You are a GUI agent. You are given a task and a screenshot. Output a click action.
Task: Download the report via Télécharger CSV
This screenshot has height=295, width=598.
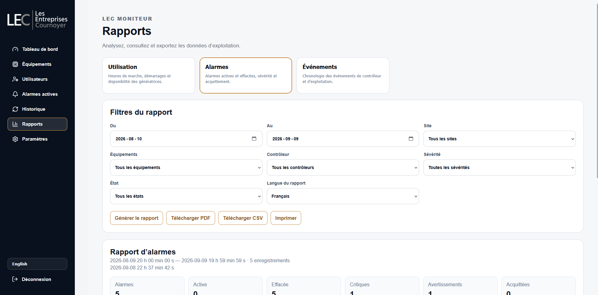(243, 218)
